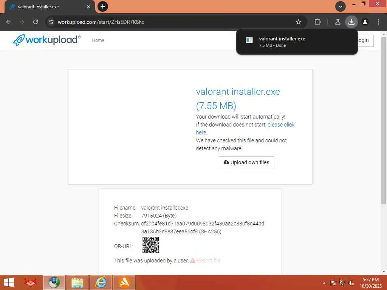Open the profile avatar icon
Viewport: 387px width, 290px height.
365,22
